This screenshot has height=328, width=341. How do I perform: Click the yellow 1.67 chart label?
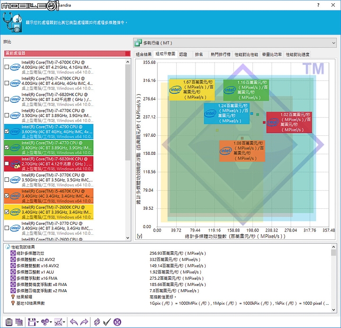(192, 89)
